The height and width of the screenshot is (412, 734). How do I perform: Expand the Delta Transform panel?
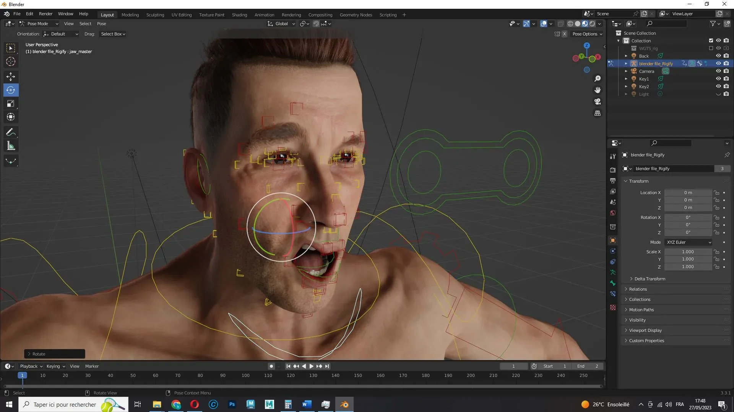point(650,279)
